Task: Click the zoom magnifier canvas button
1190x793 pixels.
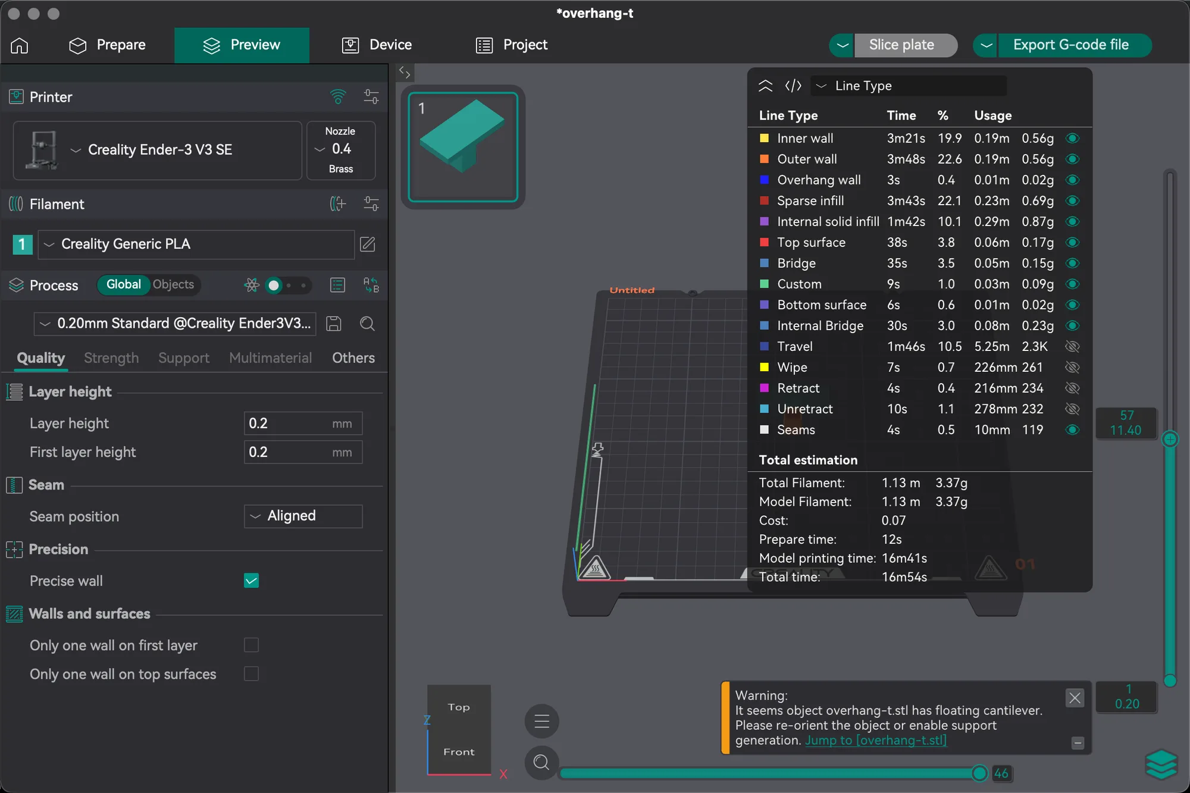Action: pos(541,762)
